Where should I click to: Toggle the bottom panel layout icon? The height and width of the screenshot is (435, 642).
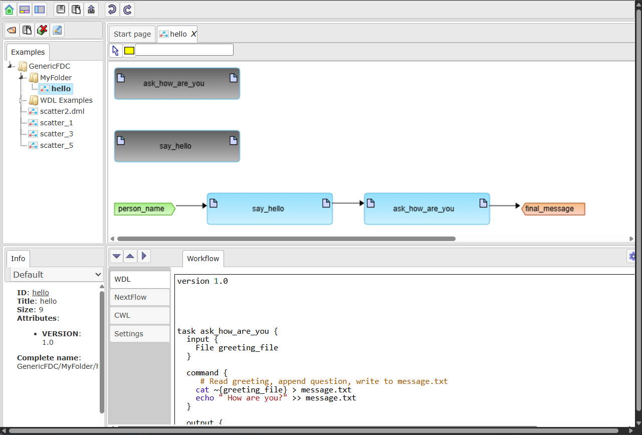point(25,9)
